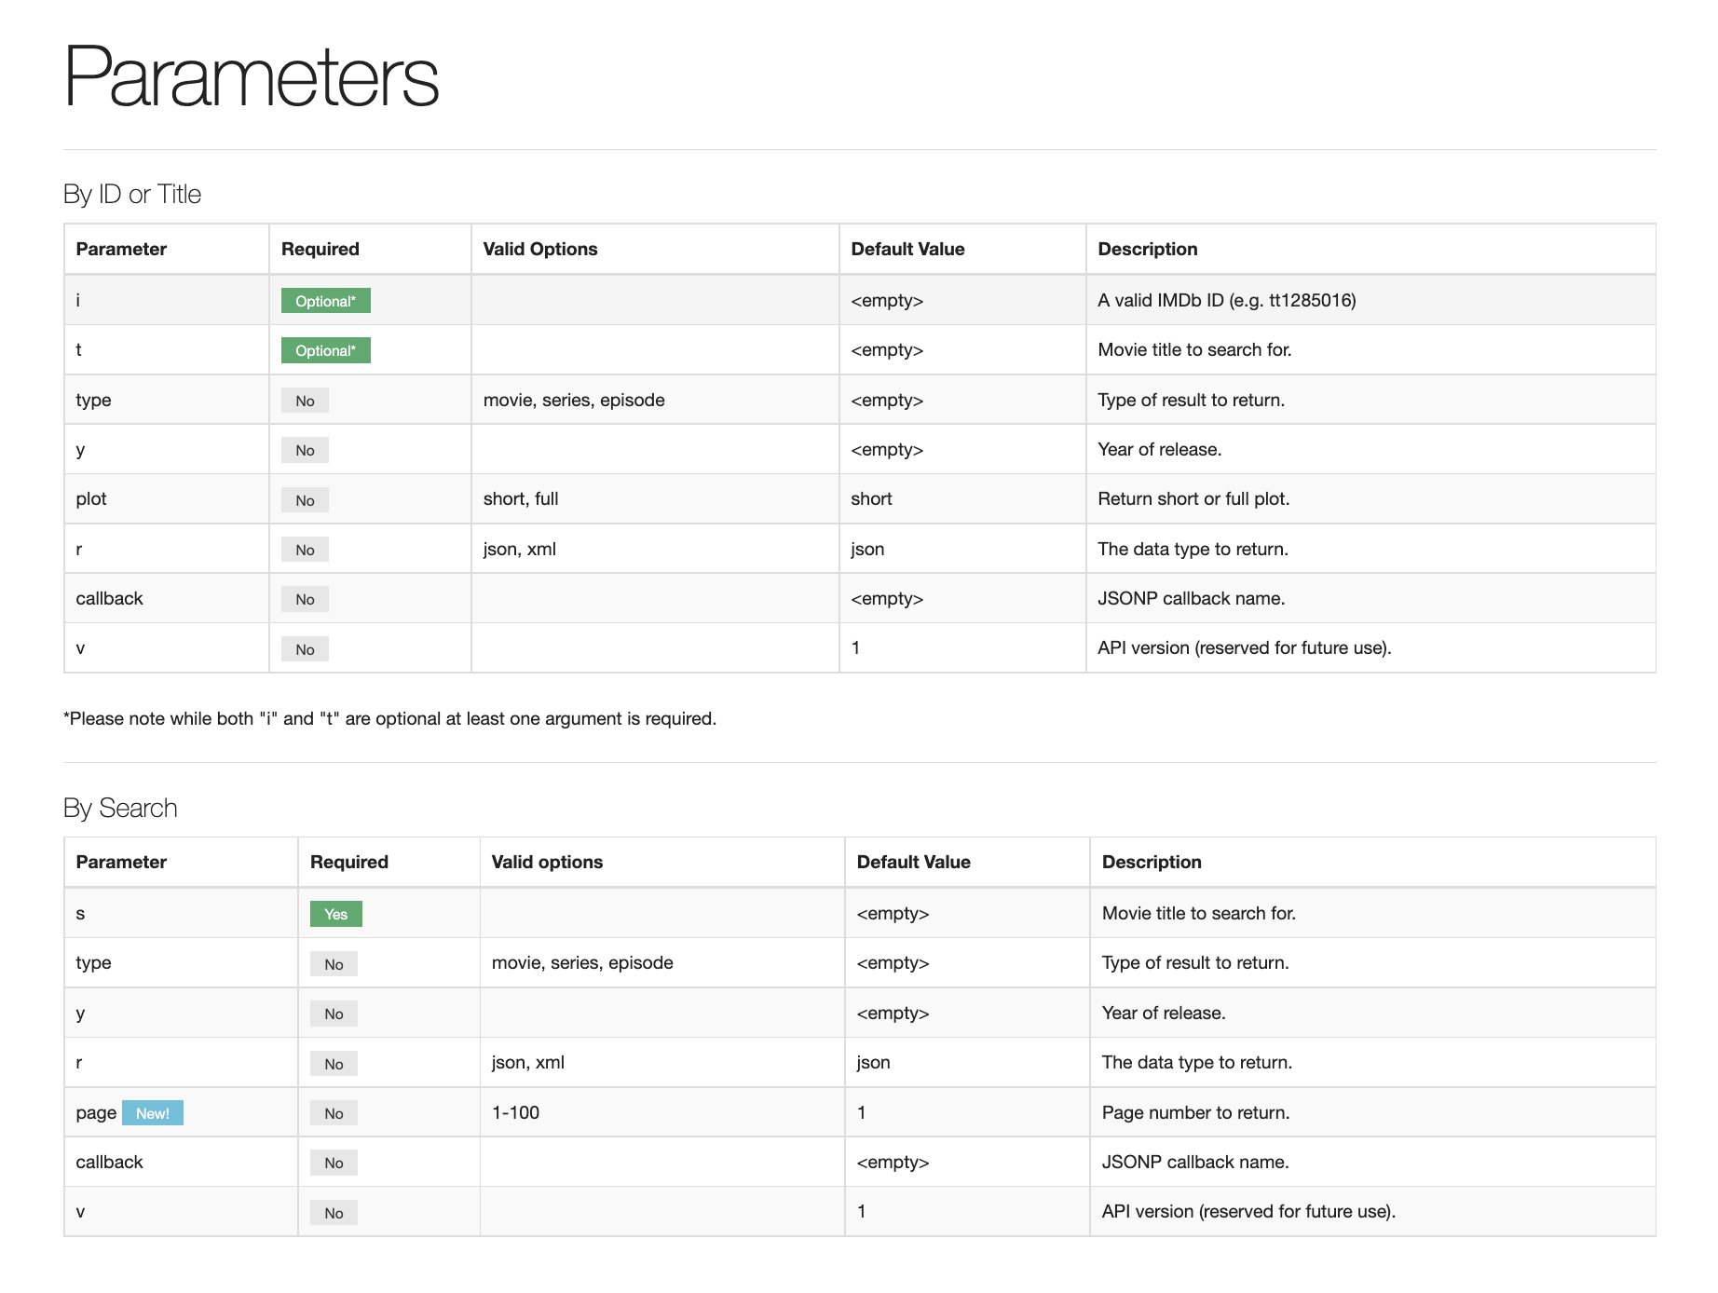This screenshot has width=1718, height=1293.
Task: Click the By Search section heading
Action: click(x=120, y=808)
